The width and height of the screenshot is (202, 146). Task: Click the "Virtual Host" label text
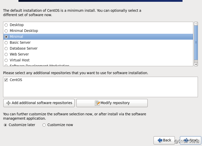click(19, 60)
